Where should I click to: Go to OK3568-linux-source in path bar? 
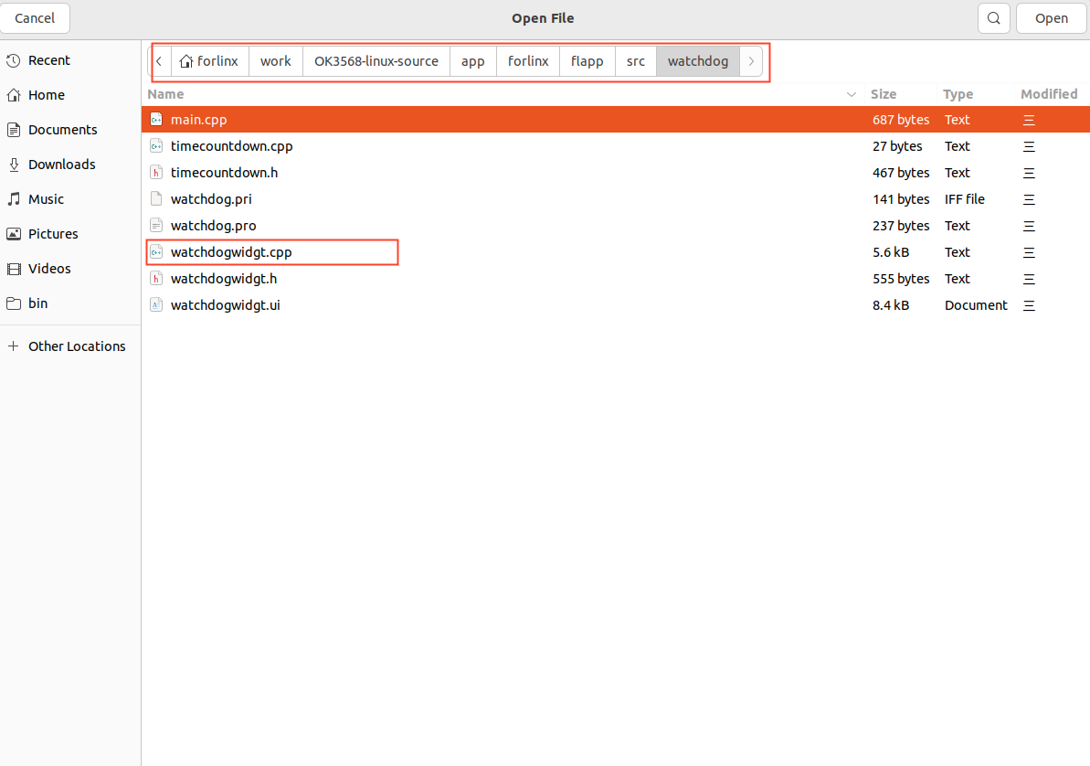pyautogui.click(x=376, y=61)
